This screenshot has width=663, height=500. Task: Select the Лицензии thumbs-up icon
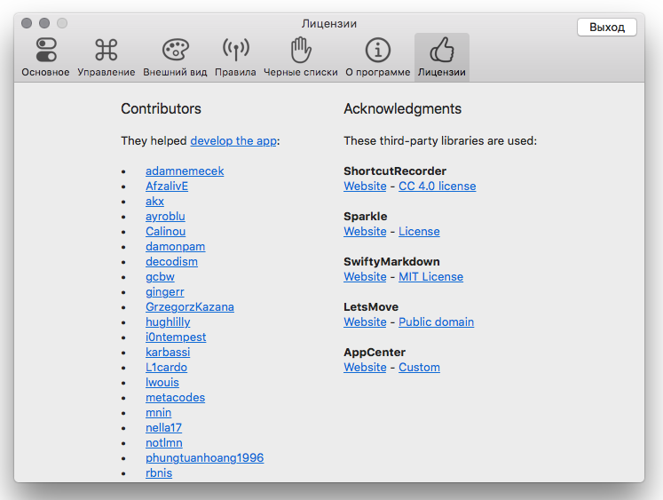pos(442,50)
